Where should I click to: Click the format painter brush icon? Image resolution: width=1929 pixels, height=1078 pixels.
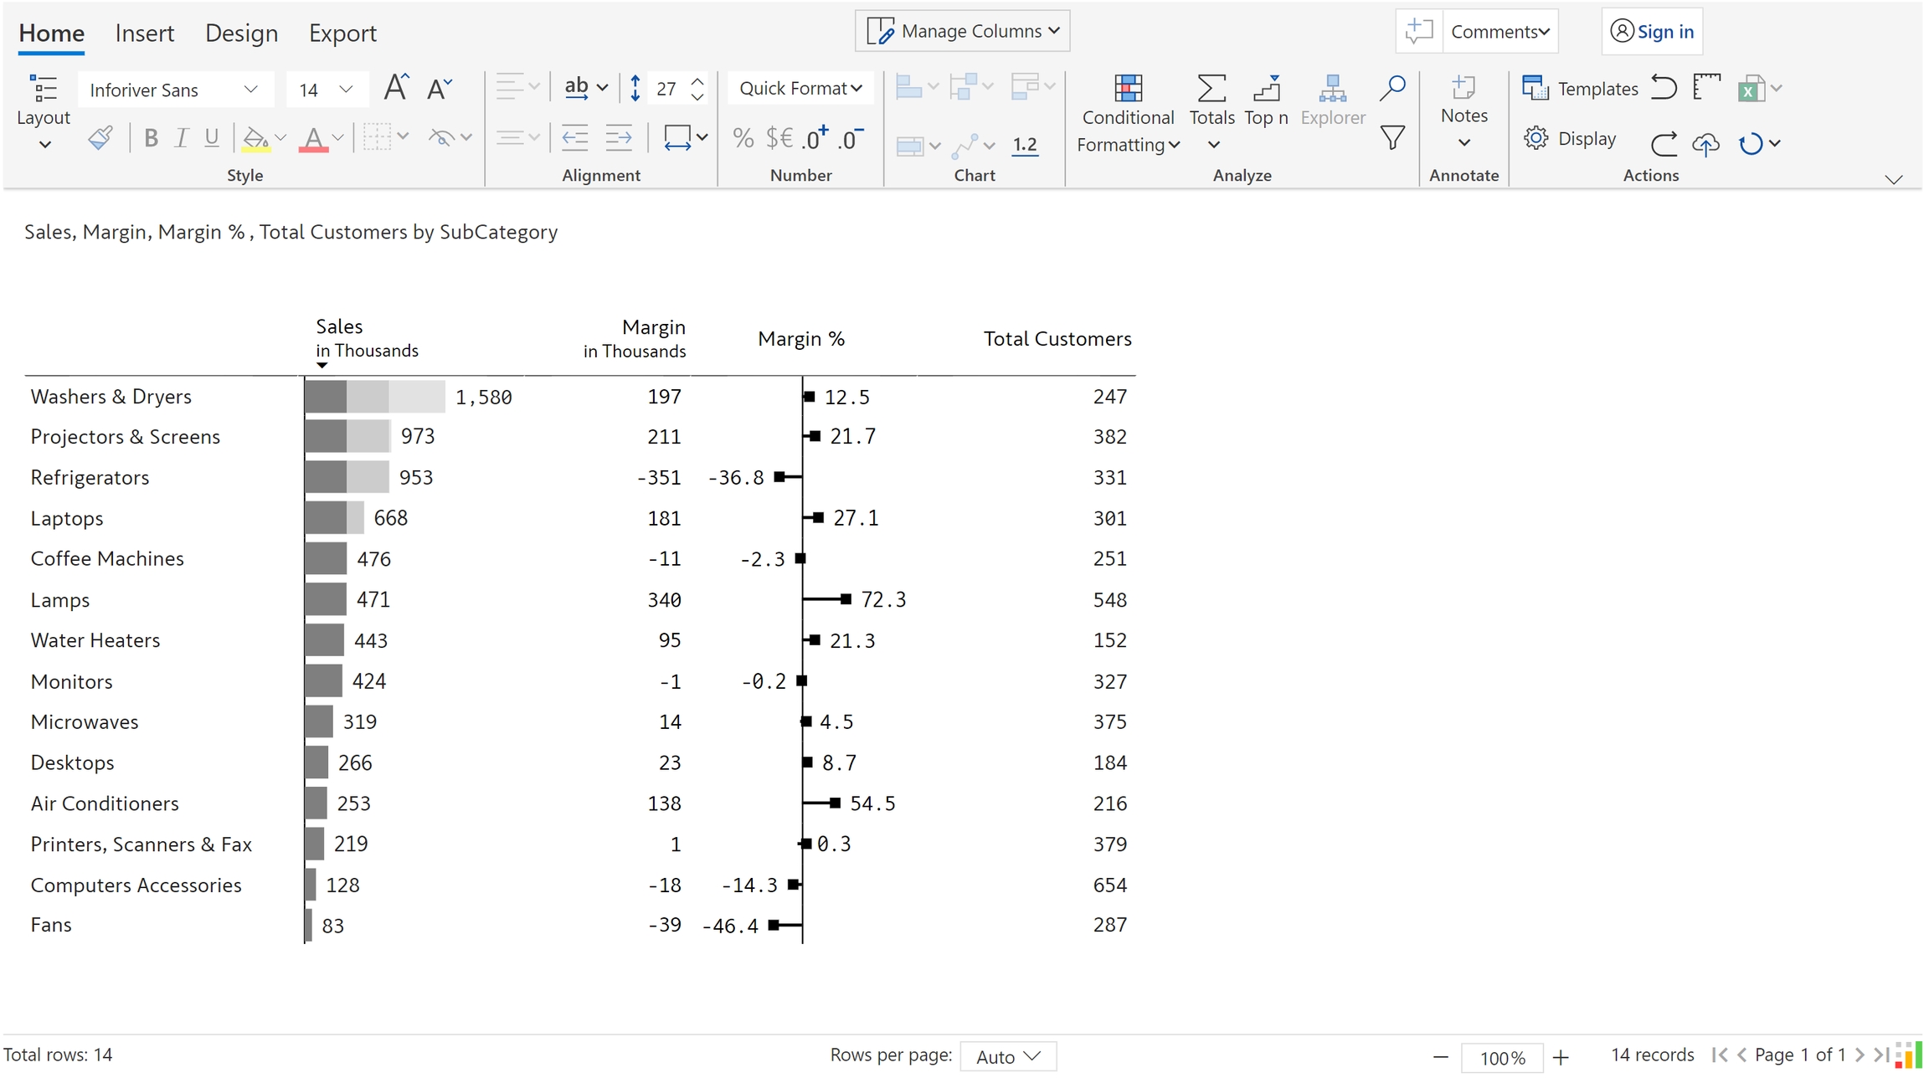(x=100, y=138)
